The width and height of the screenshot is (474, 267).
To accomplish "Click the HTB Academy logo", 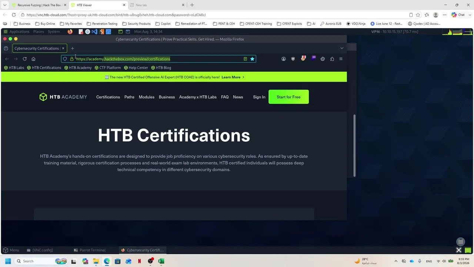I will [63, 97].
